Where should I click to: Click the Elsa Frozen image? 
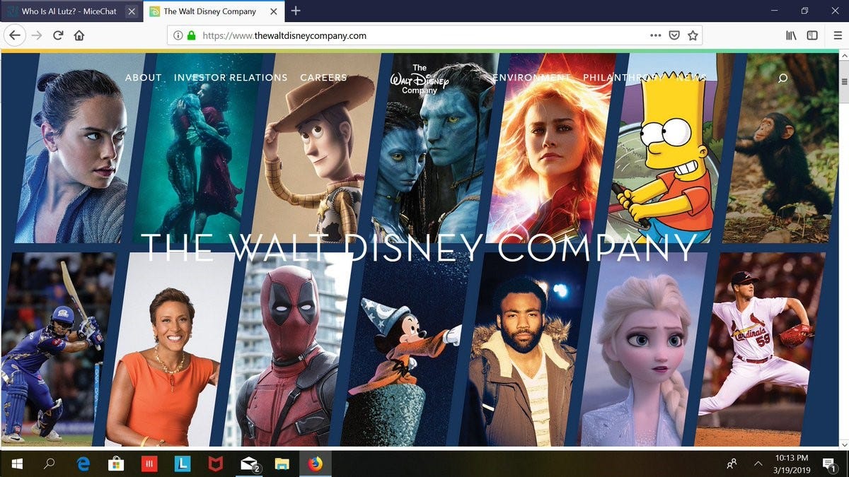645,349
